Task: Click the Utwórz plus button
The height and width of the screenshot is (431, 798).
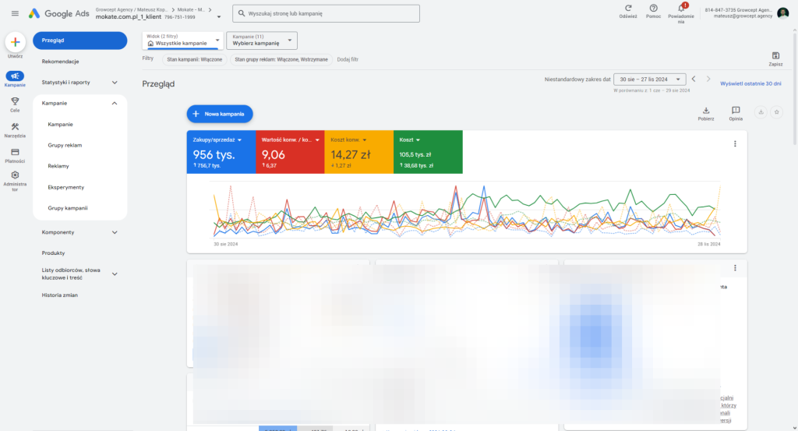Action: click(15, 43)
